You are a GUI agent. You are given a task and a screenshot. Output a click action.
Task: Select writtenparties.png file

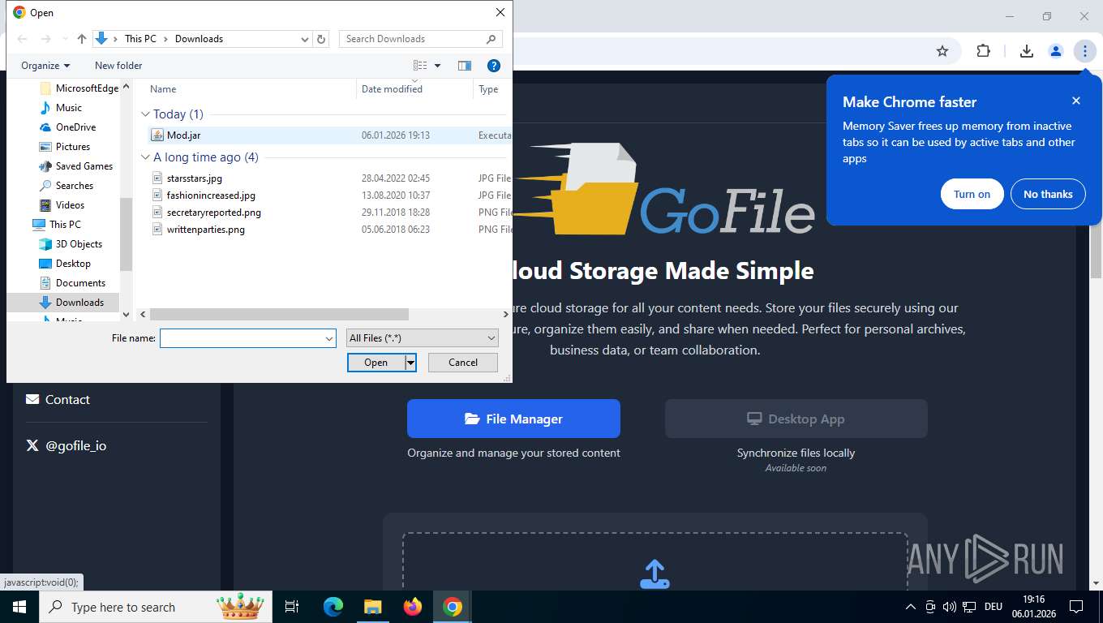205,230
